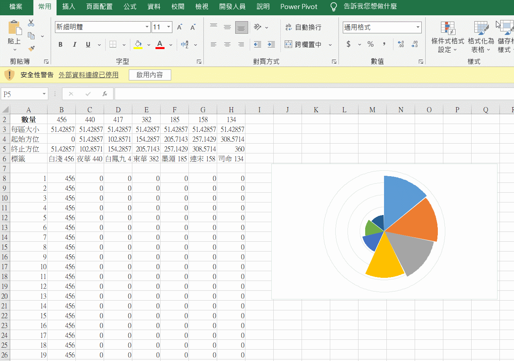Image resolution: width=514 pixels, height=361 pixels.
Task: Apply comma style
Action: point(384,44)
